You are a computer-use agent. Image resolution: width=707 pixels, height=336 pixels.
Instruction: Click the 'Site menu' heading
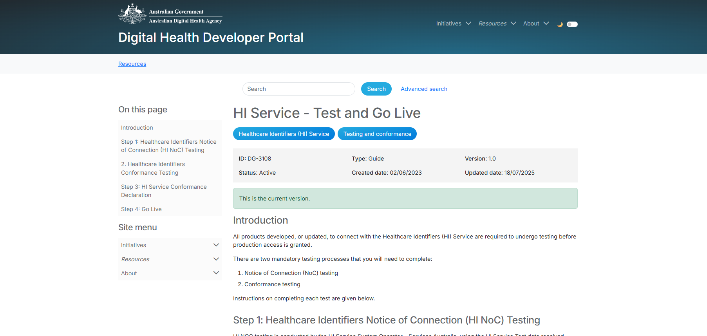click(137, 228)
